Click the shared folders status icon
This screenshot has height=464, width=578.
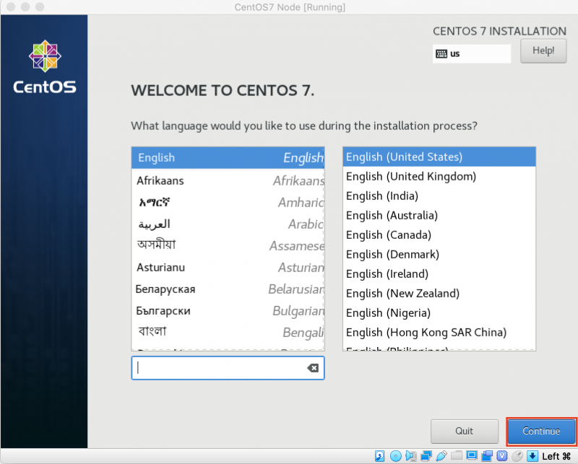pos(457,455)
